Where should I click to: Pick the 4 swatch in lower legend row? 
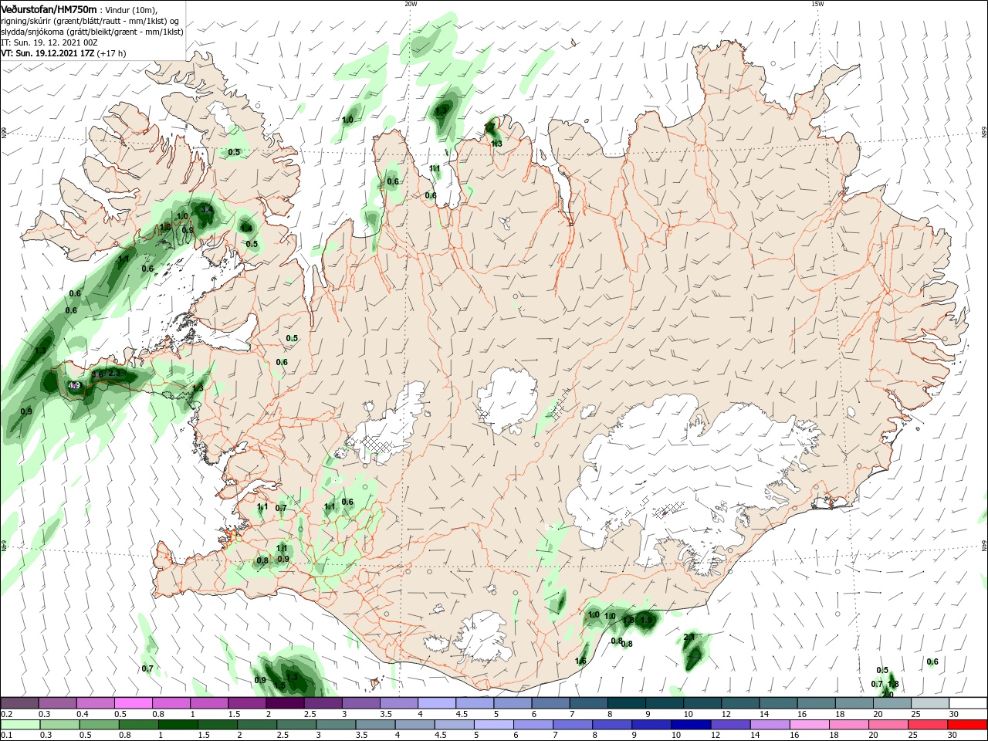pos(414,725)
